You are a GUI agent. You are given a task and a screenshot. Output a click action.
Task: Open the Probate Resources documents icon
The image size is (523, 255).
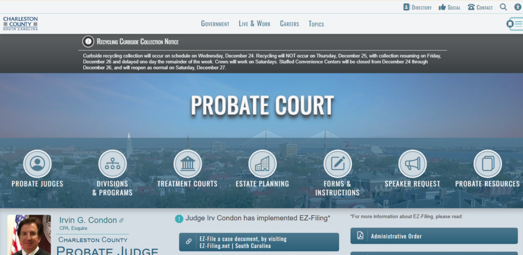tap(488, 164)
